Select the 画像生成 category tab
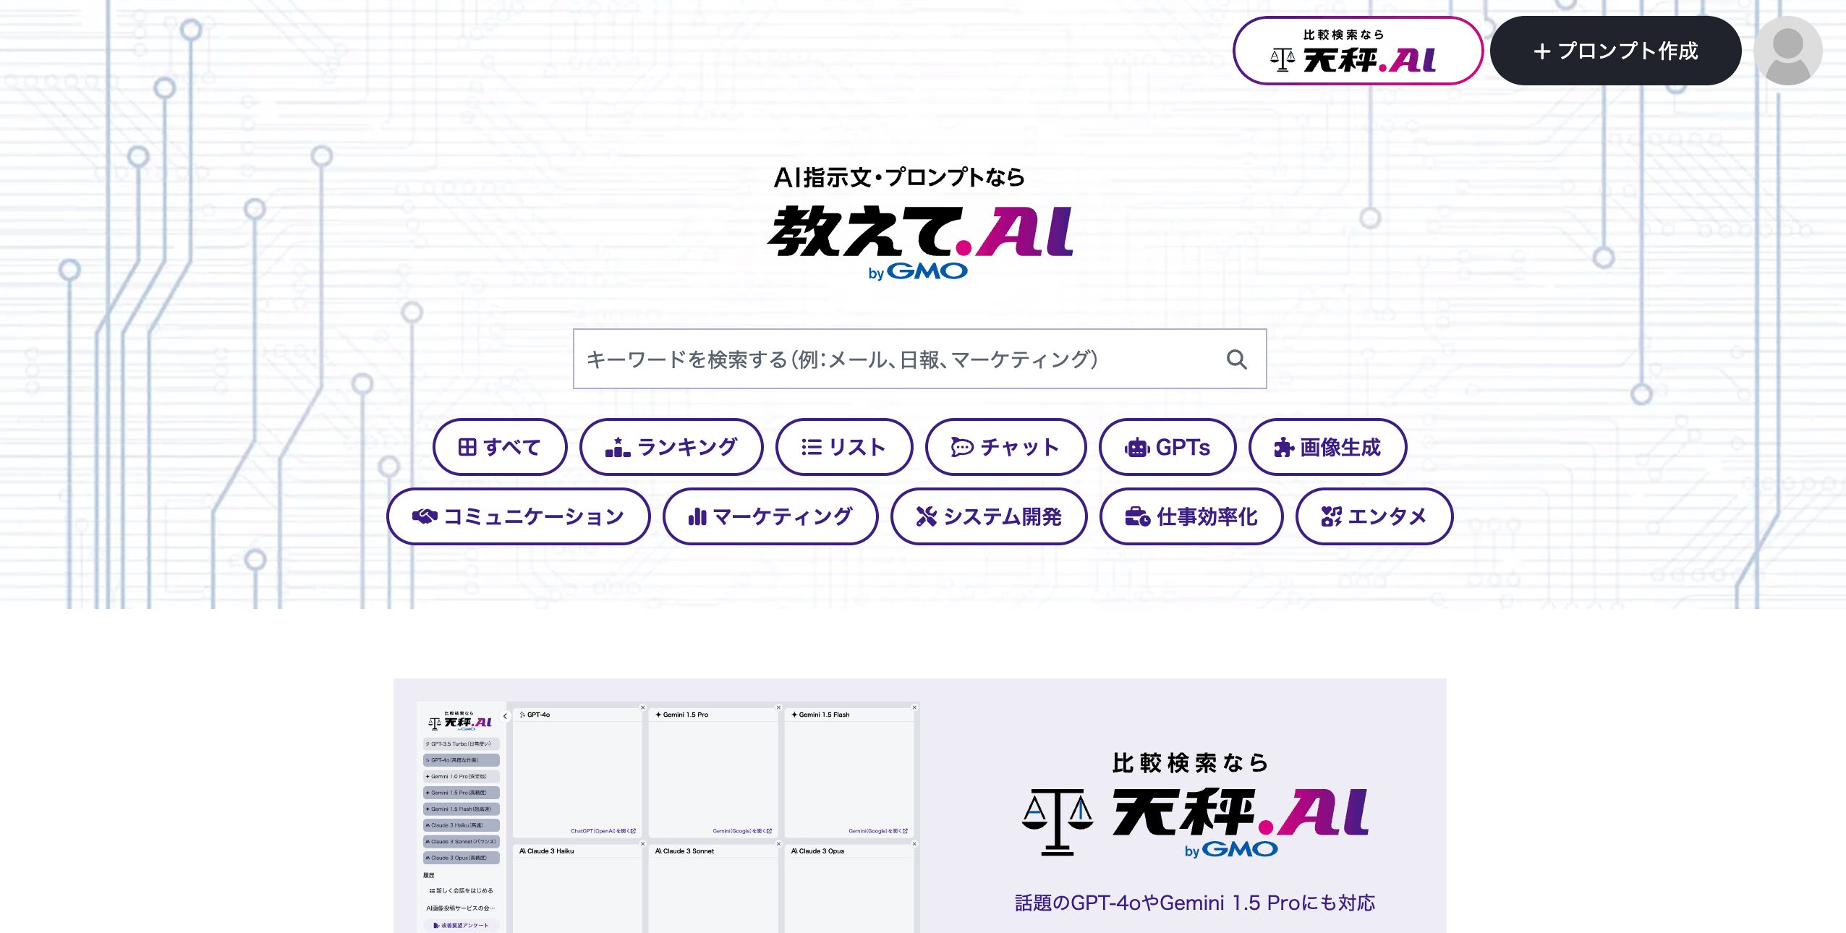 1327,447
